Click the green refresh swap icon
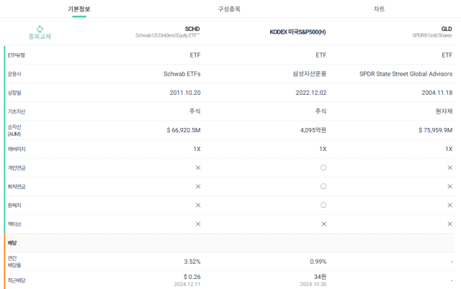 [x=40, y=29]
